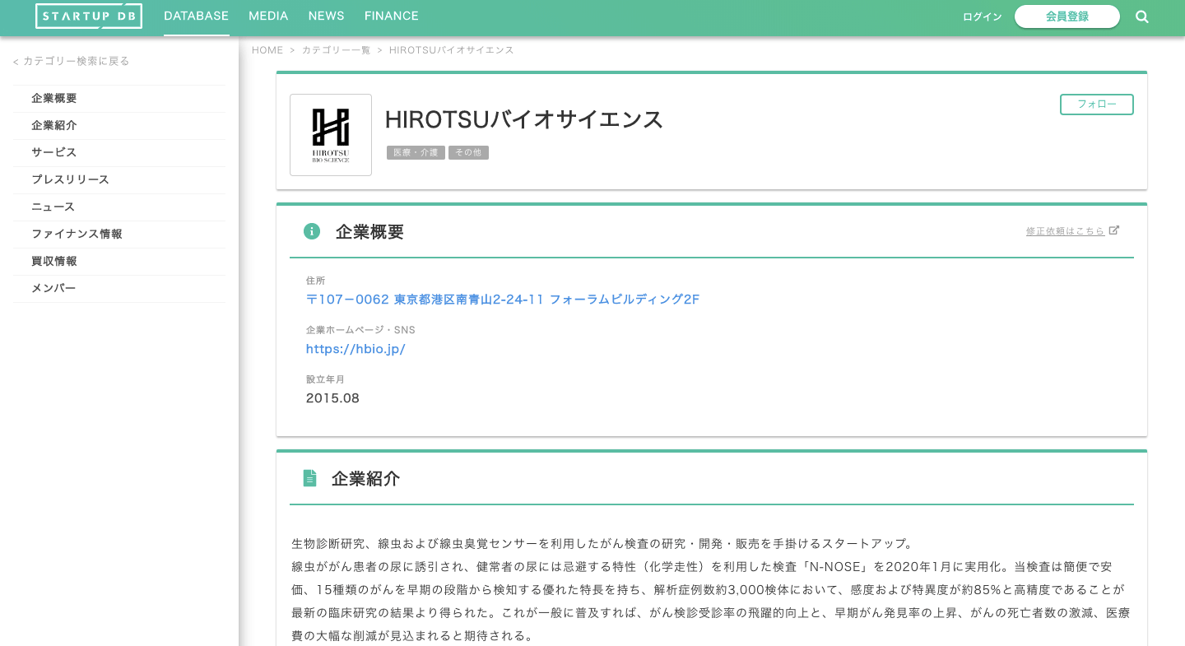
Task: Click the 住所 label
Action: (x=316, y=281)
